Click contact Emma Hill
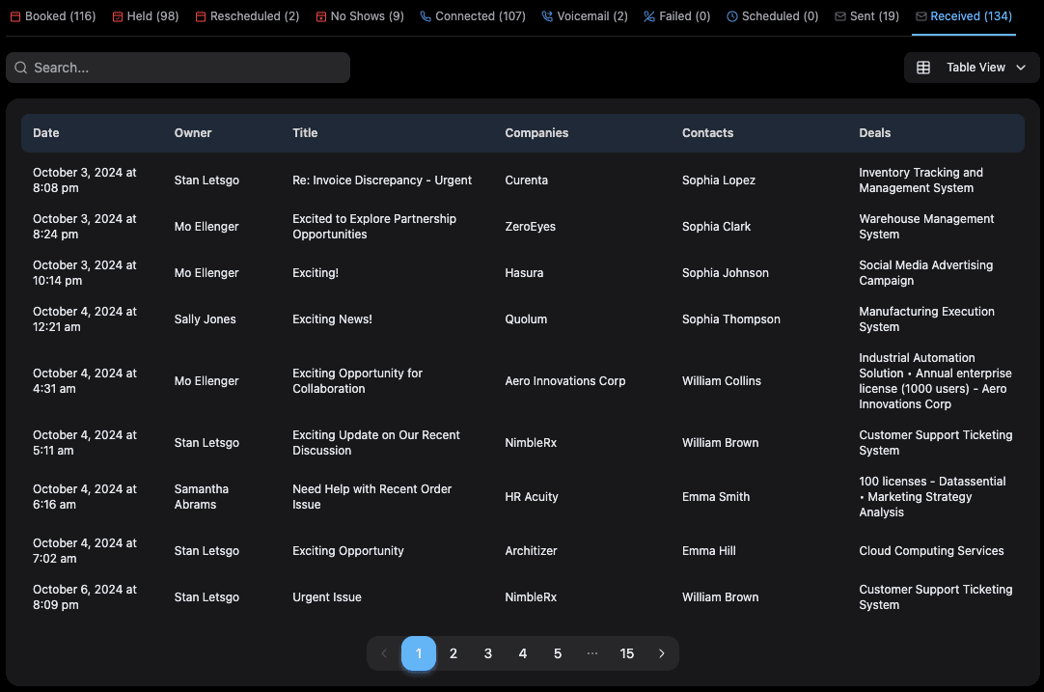The image size is (1044, 692). tap(709, 551)
